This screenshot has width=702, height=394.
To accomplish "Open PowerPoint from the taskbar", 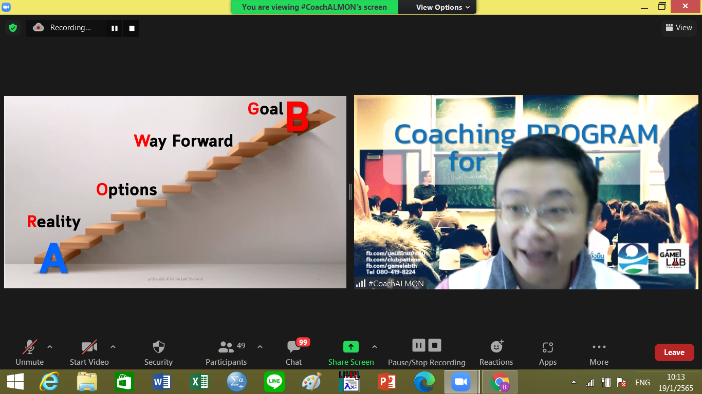I will coord(386,382).
